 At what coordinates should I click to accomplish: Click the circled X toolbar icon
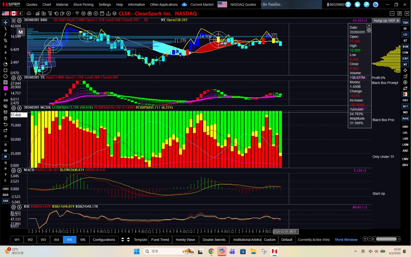(68, 13)
